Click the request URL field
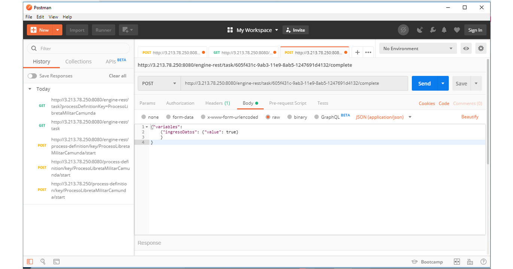Viewport: 513px width, 269px height. (x=294, y=83)
